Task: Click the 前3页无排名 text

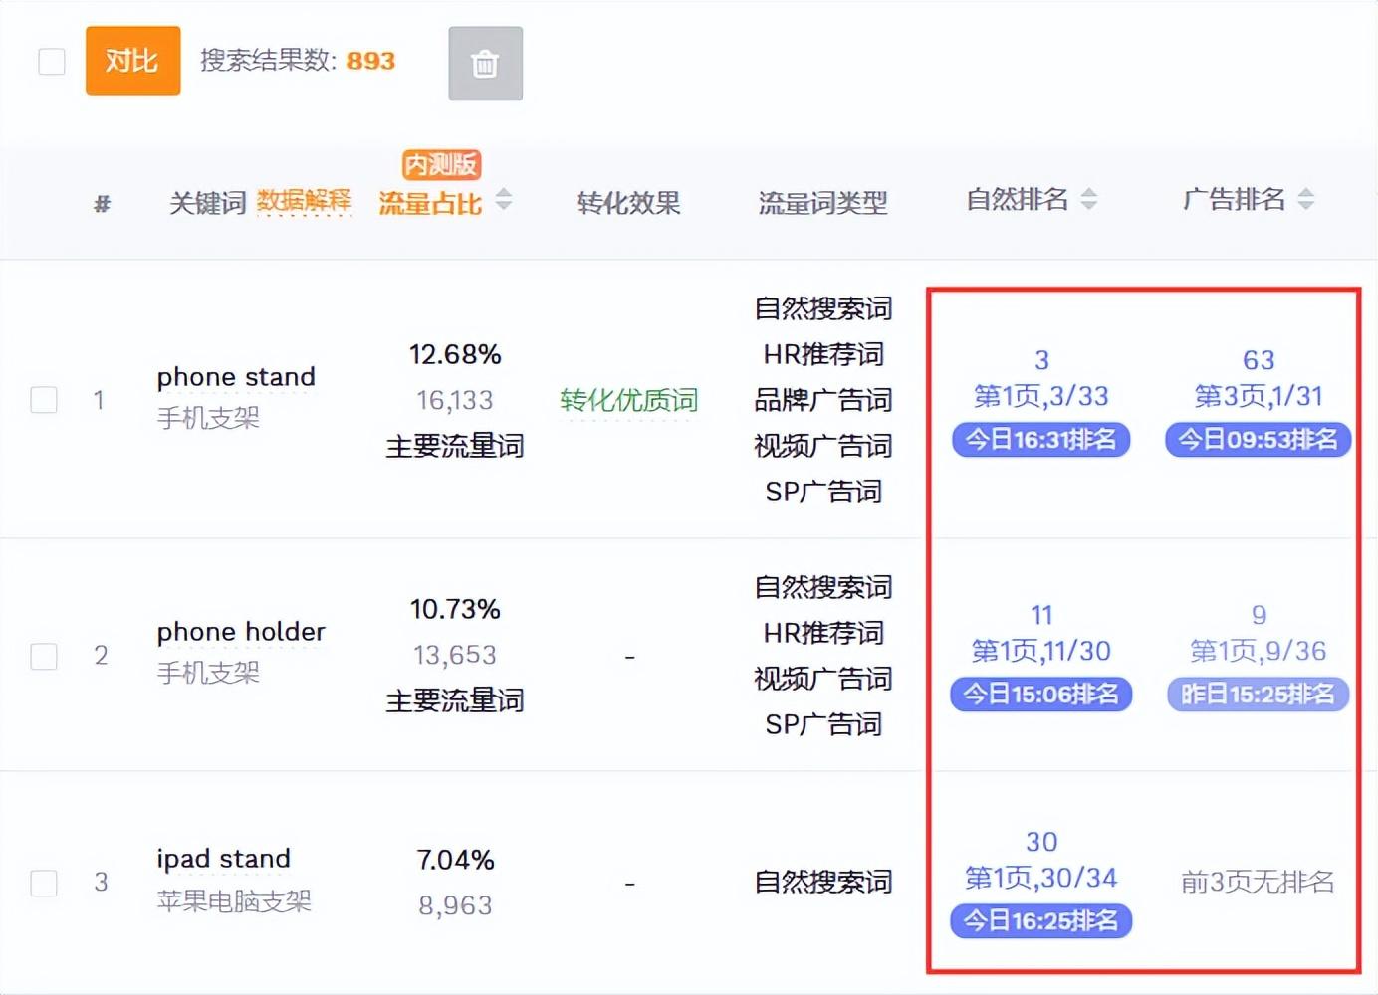Action: click(x=1258, y=882)
